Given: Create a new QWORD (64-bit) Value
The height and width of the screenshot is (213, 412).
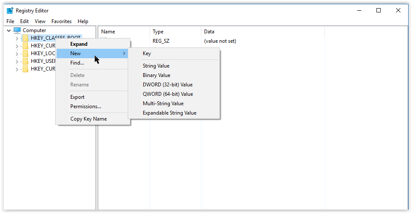Looking at the screenshot, I should pos(174,94).
